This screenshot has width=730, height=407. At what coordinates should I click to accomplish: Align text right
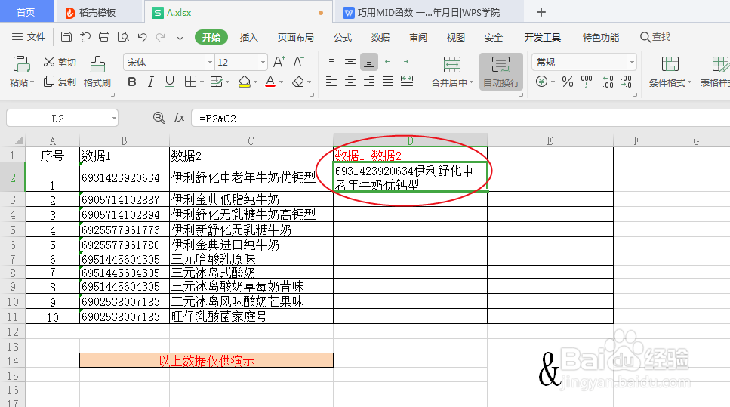[369, 82]
